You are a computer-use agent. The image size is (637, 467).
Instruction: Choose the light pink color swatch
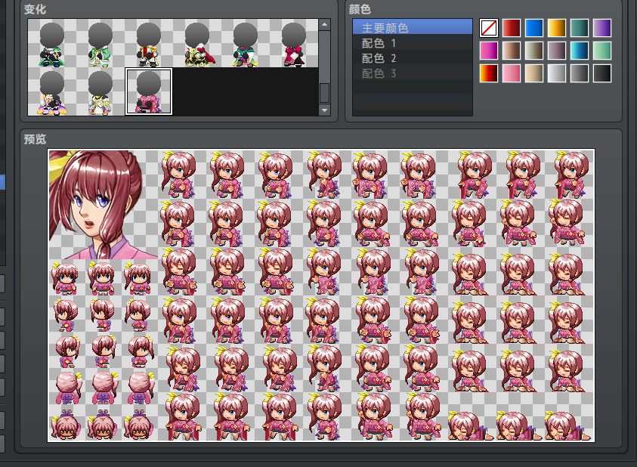tap(512, 73)
